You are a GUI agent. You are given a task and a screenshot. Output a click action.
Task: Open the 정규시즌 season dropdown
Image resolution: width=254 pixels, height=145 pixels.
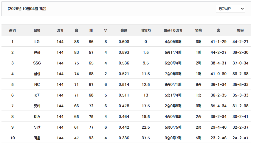[x=230, y=9]
